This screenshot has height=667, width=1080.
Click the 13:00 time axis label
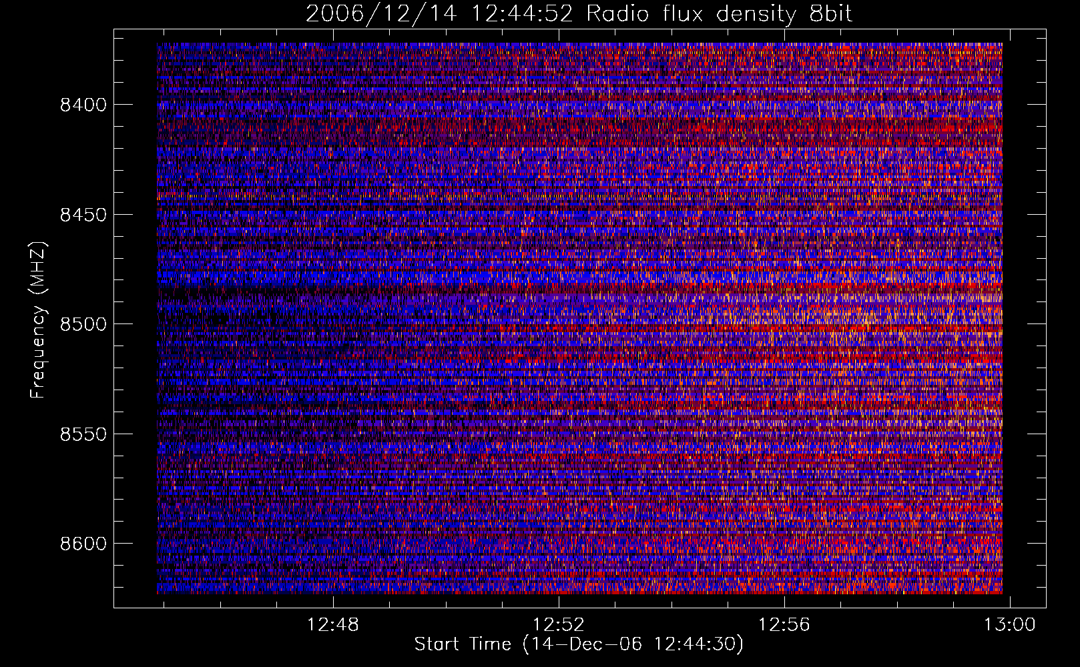click(1009, 625)
